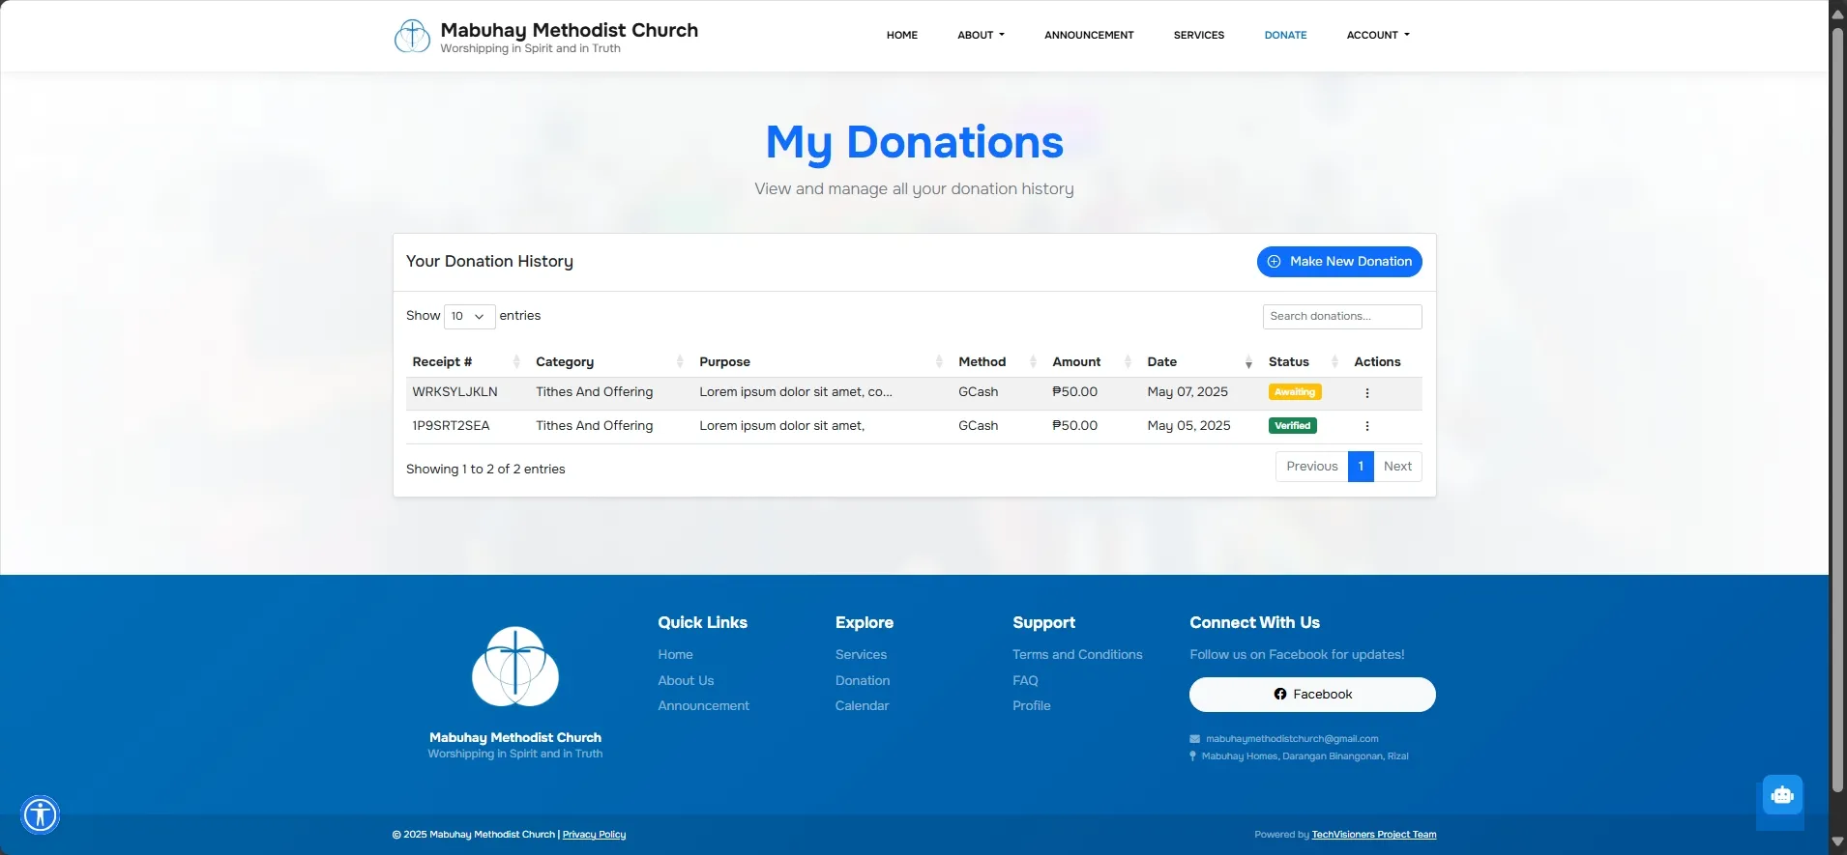Click the footer church logo image
This screenshot has height=855, width=1847.
tap(515, 667)
